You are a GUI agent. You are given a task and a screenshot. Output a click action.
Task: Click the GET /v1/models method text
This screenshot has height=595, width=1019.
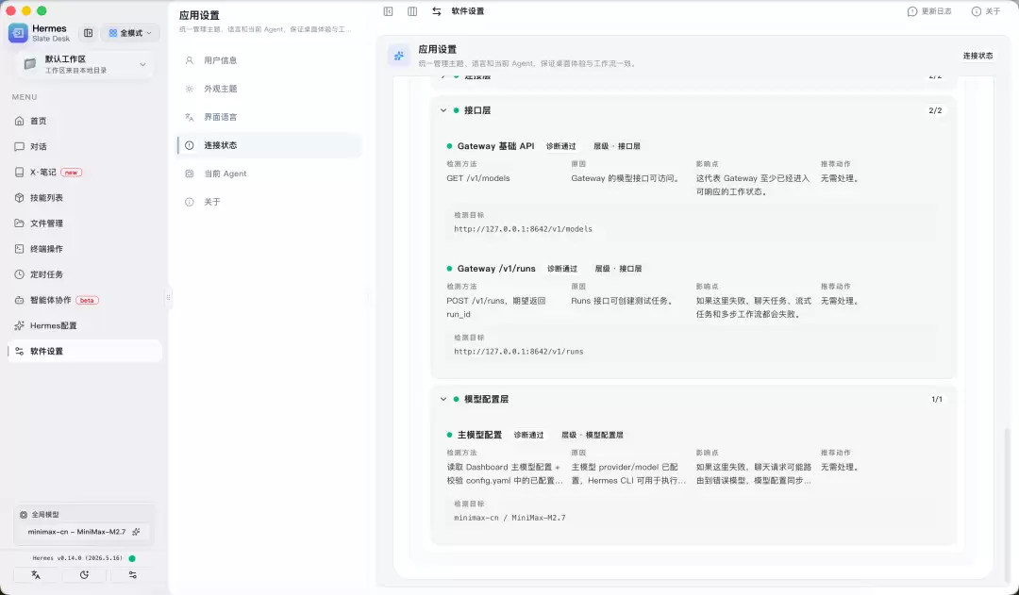tap(478, 178)
